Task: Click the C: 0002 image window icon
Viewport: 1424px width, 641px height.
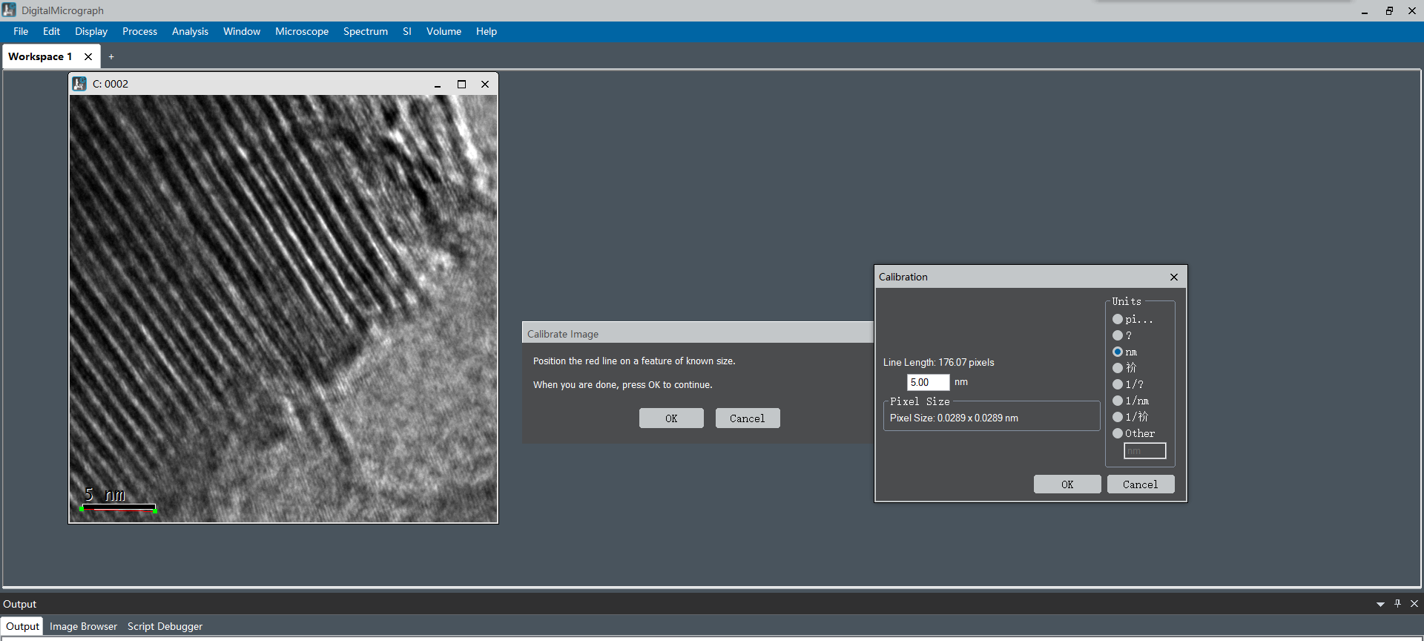Action: tap(79, 84)
